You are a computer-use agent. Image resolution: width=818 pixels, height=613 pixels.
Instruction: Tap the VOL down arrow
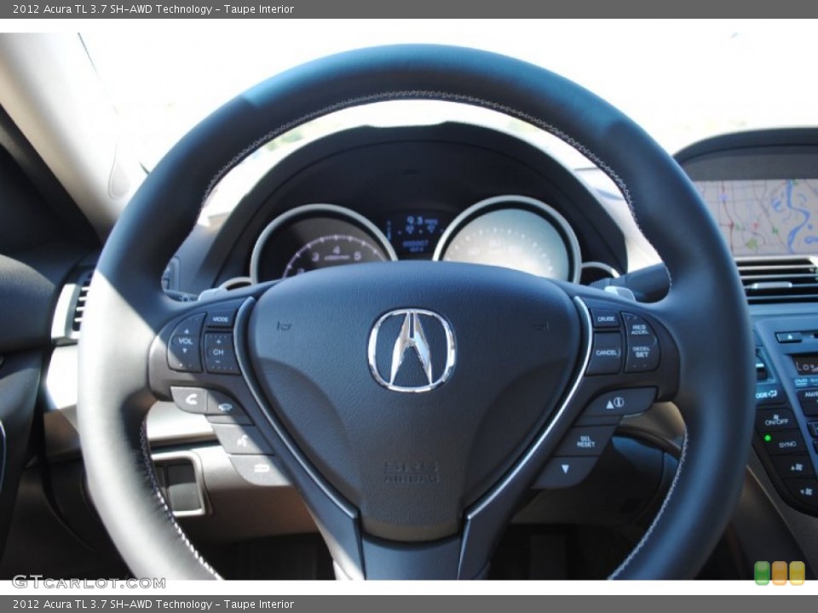click(183, 352)
